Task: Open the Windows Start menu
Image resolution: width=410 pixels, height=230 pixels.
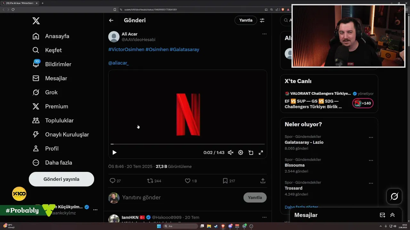Action: point(159,226)
